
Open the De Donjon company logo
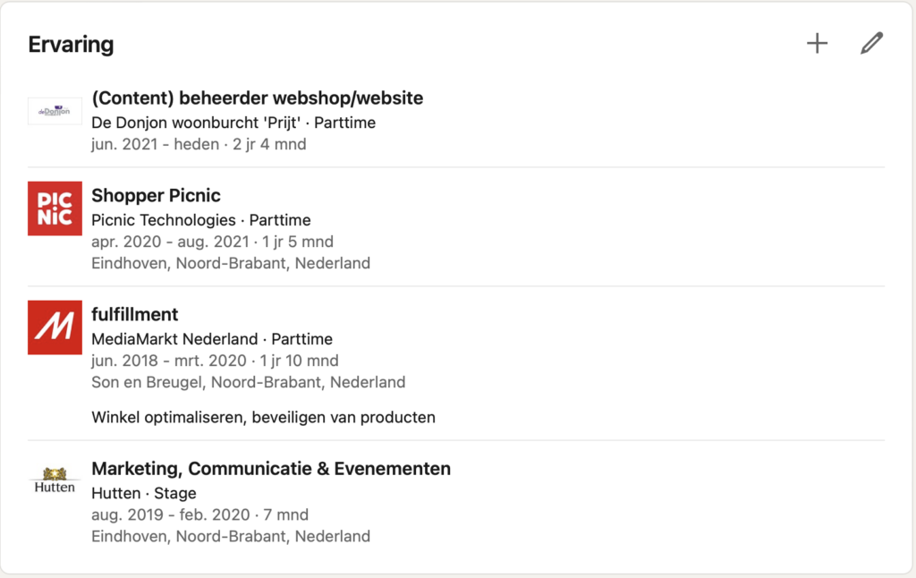(x=55, y=111)
